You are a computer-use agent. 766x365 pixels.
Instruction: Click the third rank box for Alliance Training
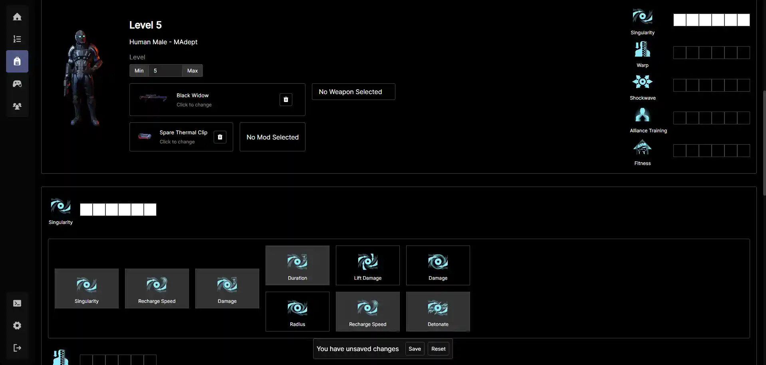pyautogui.click(x=705, y=118)
